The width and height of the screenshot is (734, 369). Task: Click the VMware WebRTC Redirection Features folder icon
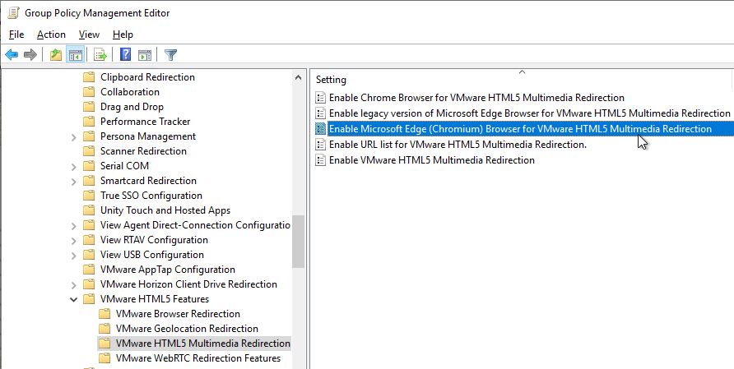105,358
